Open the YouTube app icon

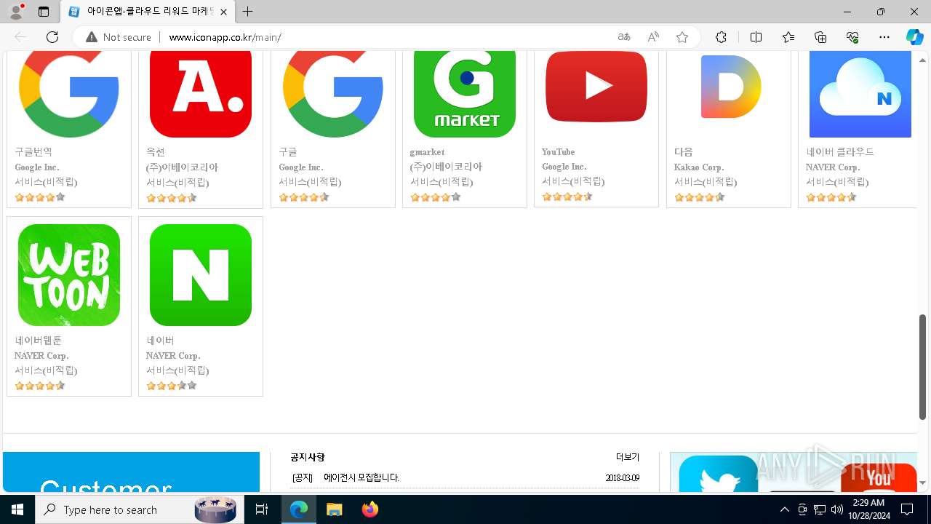[596, 87]
